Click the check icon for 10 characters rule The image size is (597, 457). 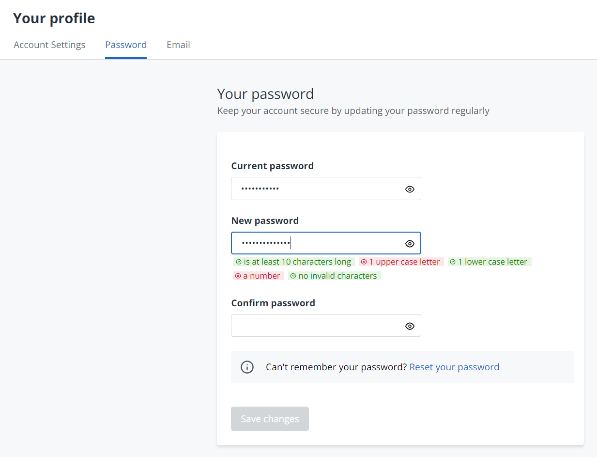[239, 262]
